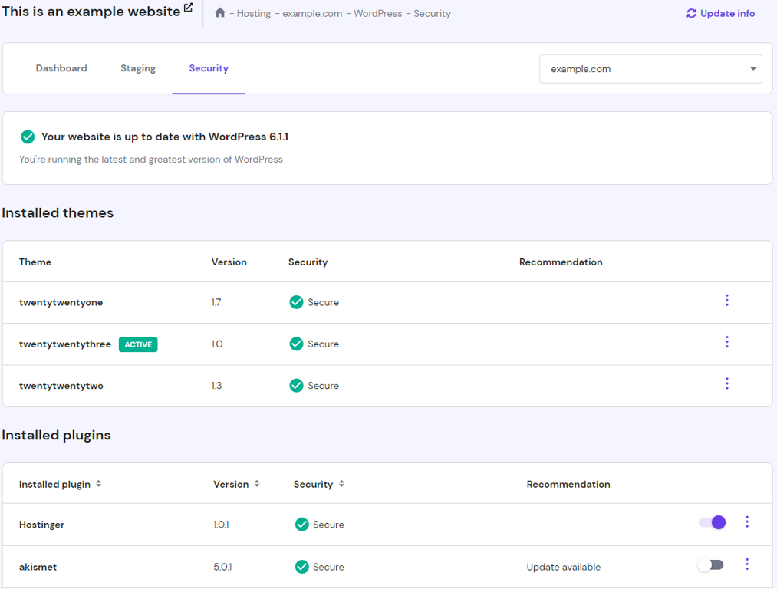Open options menu for Hostinger plugin

(747, 522)
